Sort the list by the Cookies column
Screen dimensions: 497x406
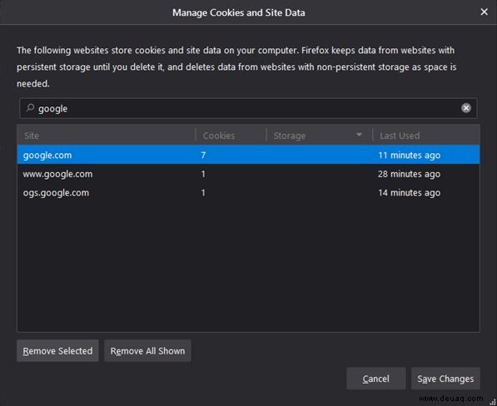click(231, 136)
